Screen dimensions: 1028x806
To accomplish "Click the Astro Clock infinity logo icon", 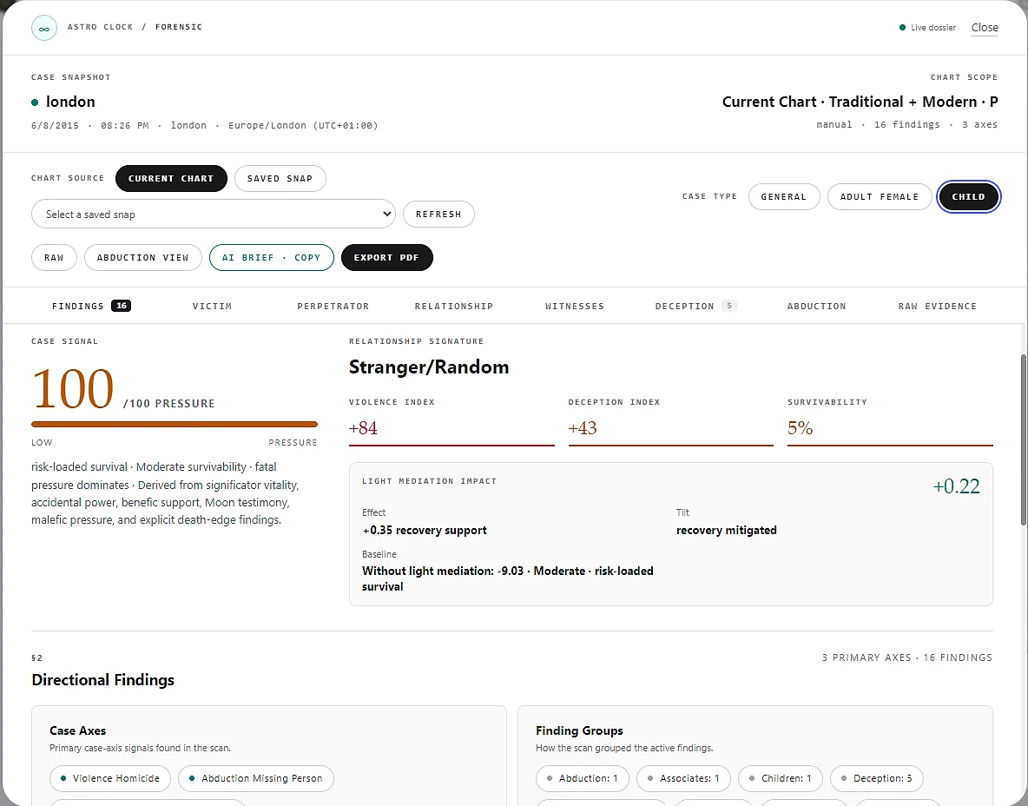I will click(x=44, y=28).
